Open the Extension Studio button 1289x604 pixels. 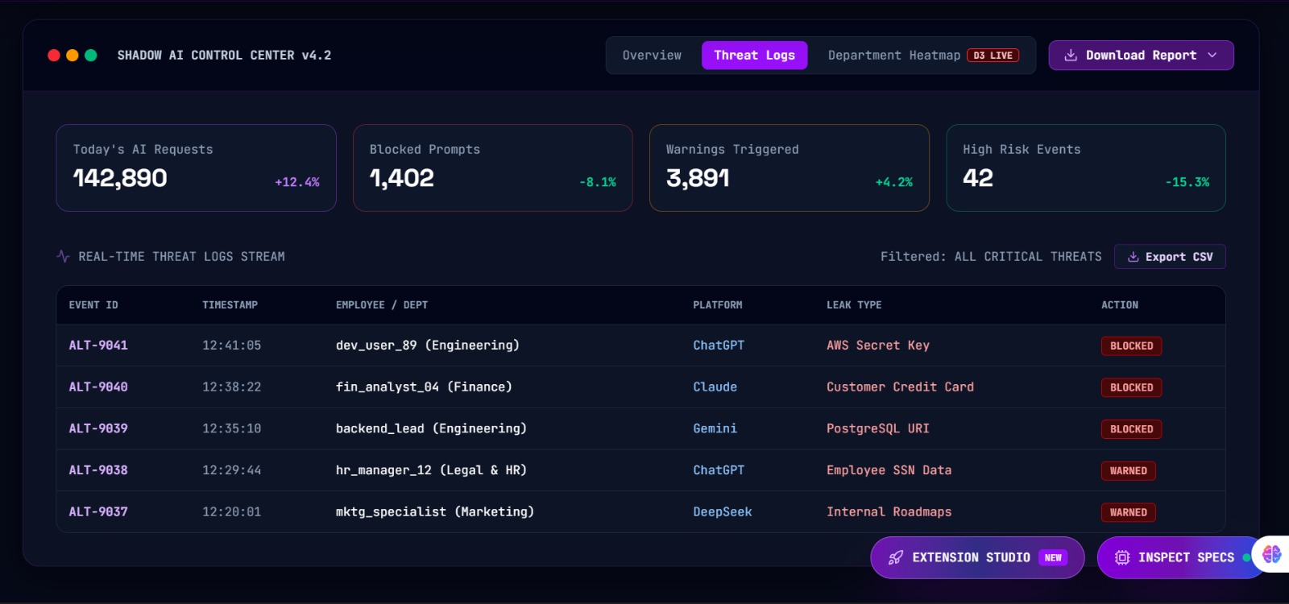977,557
